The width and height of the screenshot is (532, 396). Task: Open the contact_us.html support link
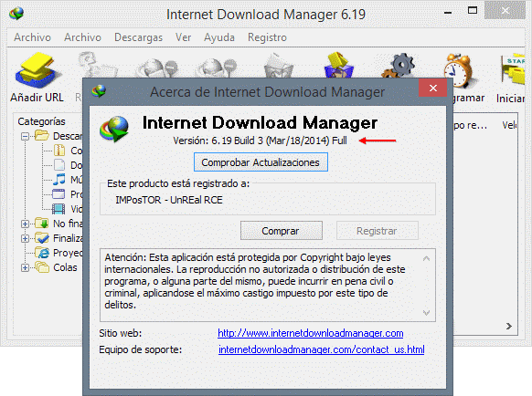point(322,349)
